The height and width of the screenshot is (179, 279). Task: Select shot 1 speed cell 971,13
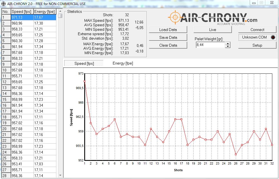click(x=22, y=18)
